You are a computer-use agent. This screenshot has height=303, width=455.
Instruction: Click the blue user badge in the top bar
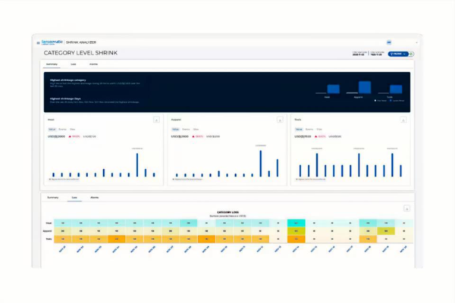click(389, 42)
